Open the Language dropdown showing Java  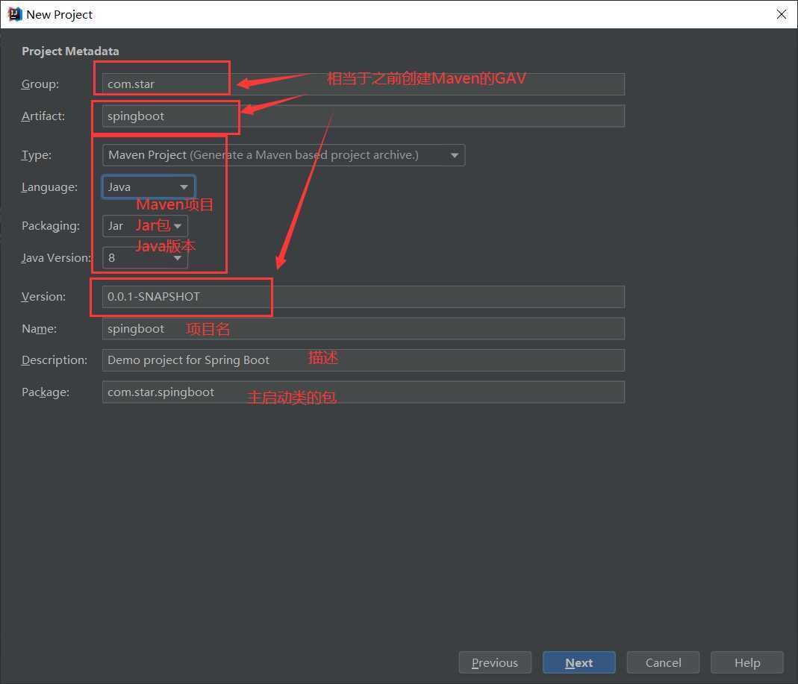point(149,187)
